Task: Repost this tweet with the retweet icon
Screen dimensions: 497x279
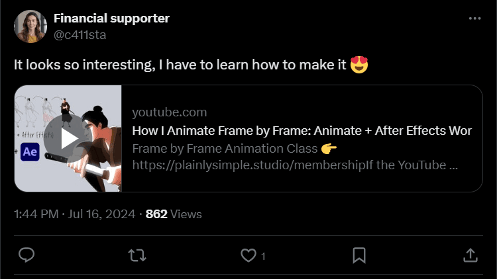Action: pos(137,255)
